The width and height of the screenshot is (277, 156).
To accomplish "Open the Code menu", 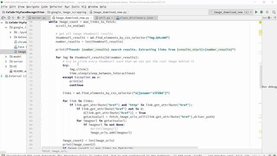I will pyautogui.click(x=44, y=7).
